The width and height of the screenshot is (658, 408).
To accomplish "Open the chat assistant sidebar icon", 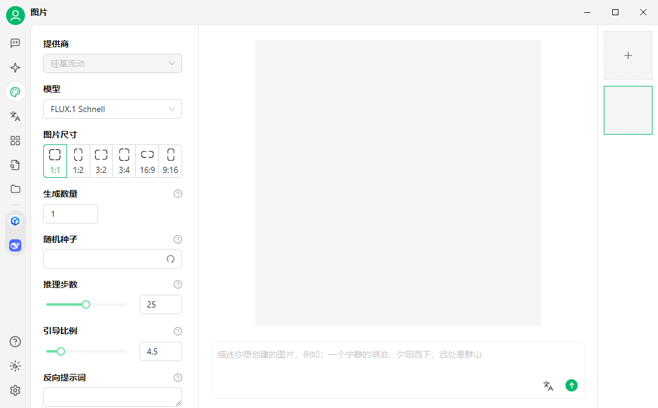I will click(15, 43).
